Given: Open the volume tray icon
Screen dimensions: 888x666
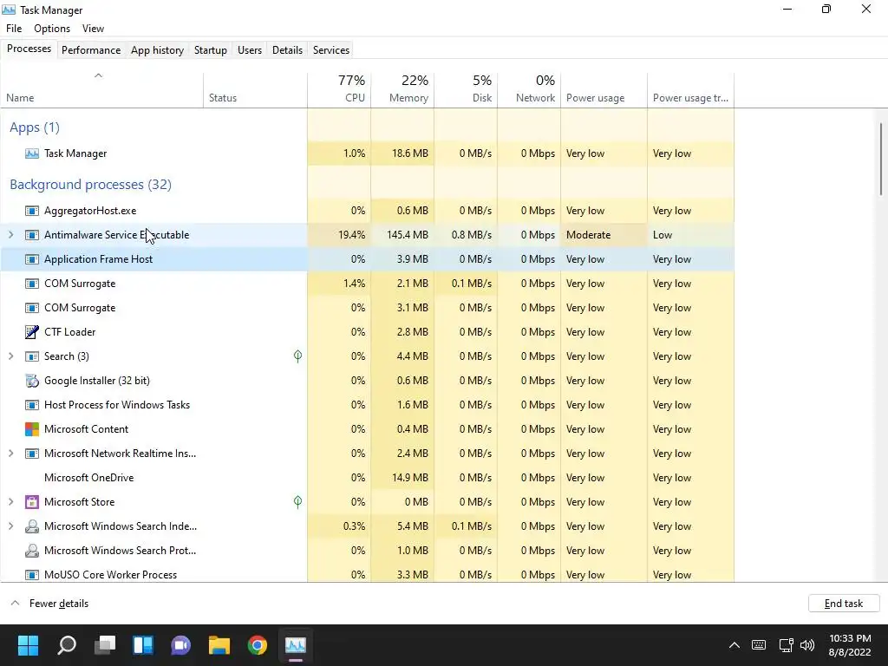Looking at the screenshot, I should tap(807, 645).
